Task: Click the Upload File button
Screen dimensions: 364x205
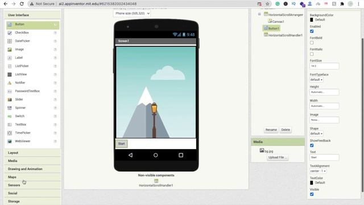Action: click(278, 157)
